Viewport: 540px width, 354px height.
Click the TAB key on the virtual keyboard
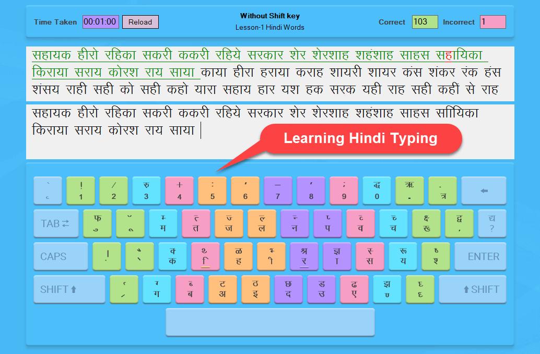[56, 223]
